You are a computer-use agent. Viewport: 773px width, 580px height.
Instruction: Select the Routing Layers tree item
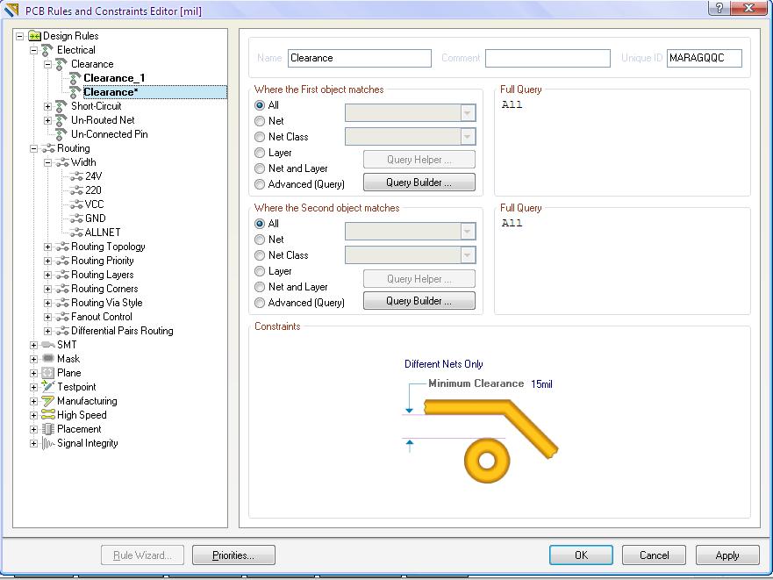click(102, 275)
